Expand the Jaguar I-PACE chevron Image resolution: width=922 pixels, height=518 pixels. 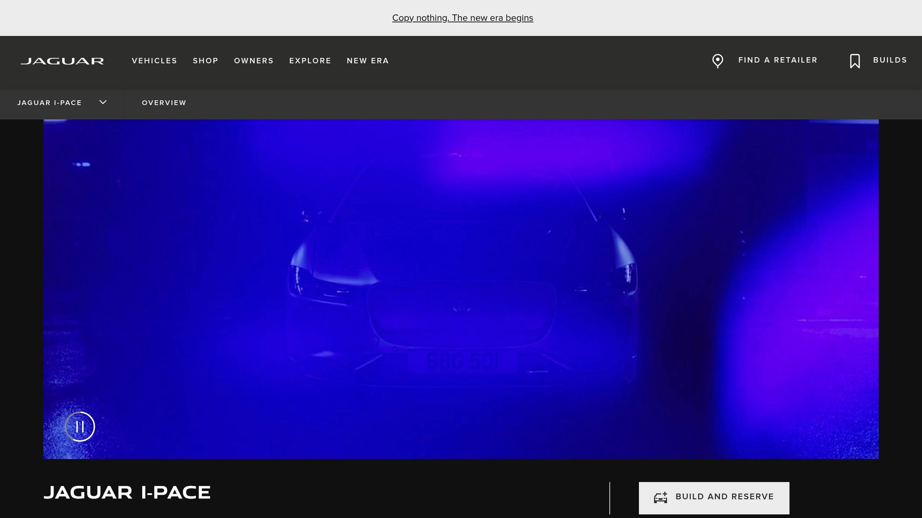103,102
